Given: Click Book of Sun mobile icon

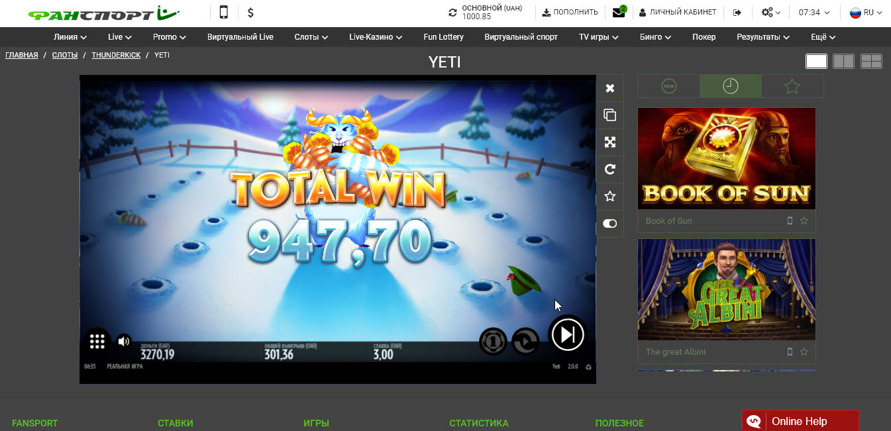Looking at the screenshot, I should (790, 221).
